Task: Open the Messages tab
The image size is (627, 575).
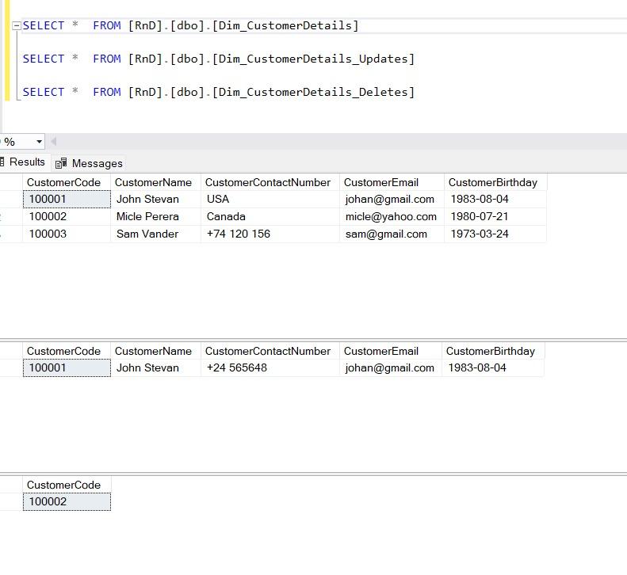Action: pos(97,163)
